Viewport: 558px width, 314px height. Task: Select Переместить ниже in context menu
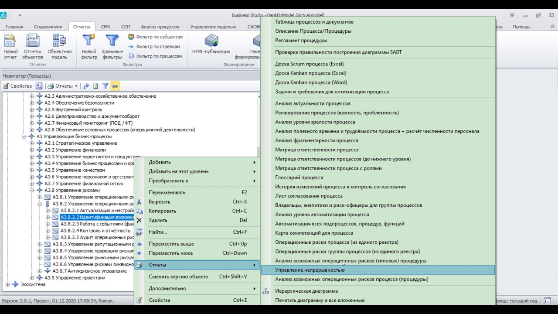coord(197,253)
